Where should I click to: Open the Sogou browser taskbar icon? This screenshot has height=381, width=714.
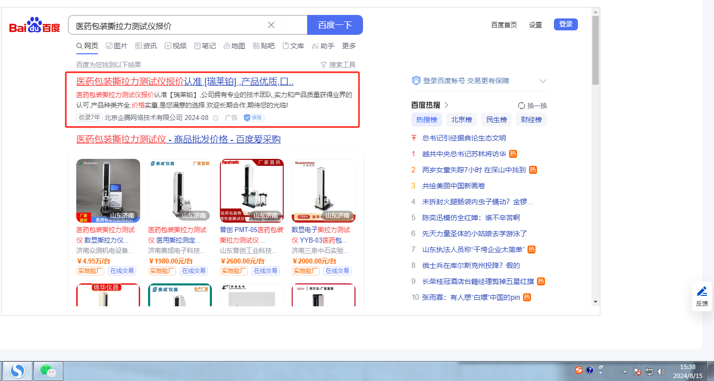[18, 371]
